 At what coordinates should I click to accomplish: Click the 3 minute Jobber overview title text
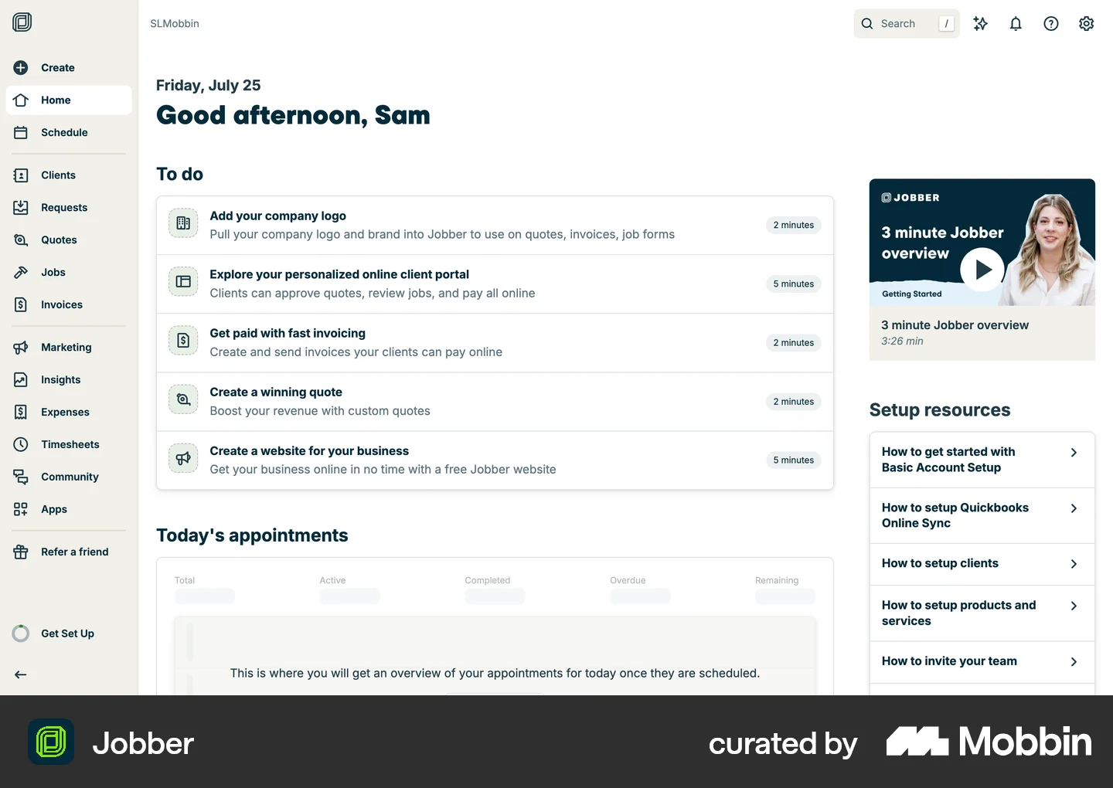coord(955,325)
